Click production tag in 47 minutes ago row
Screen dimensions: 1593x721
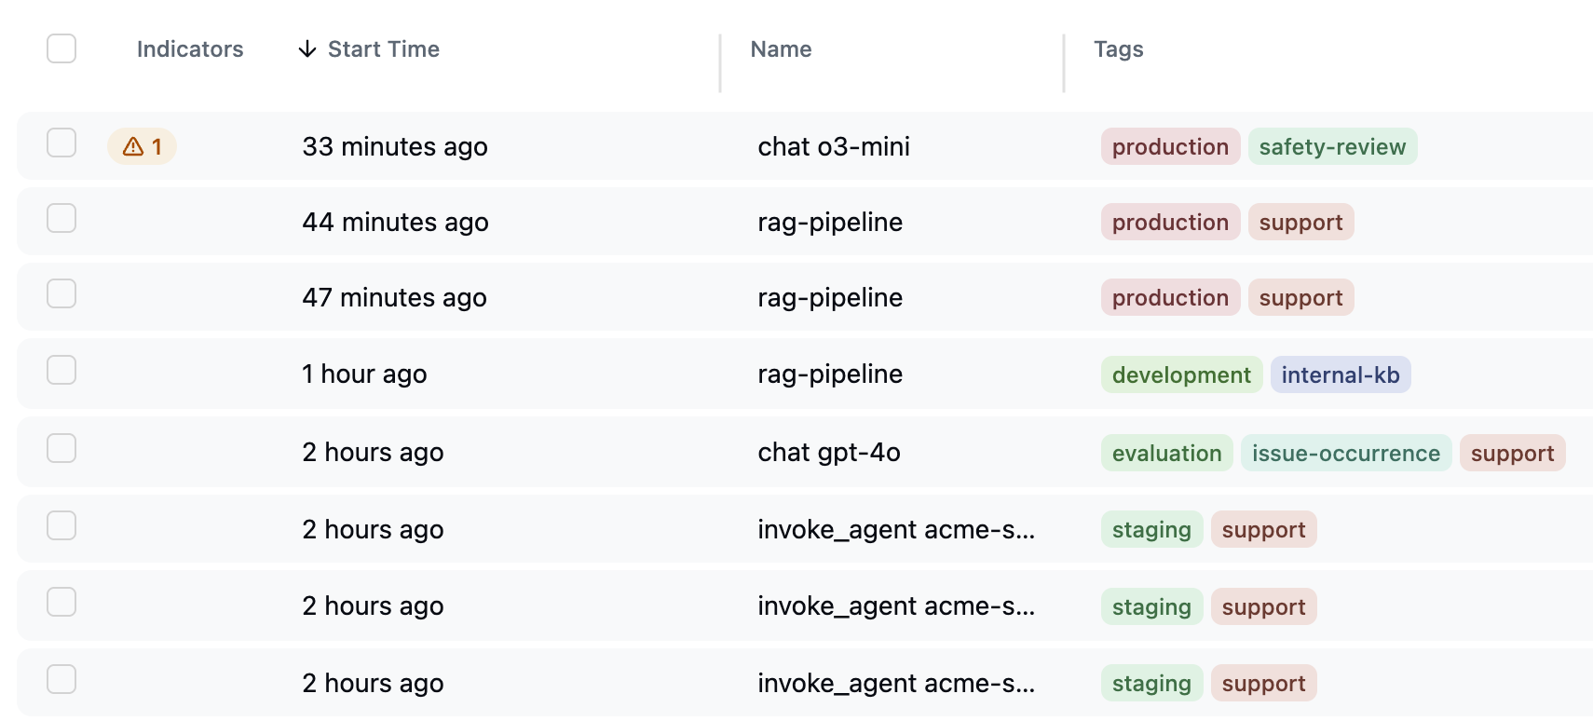(1170, 297)
